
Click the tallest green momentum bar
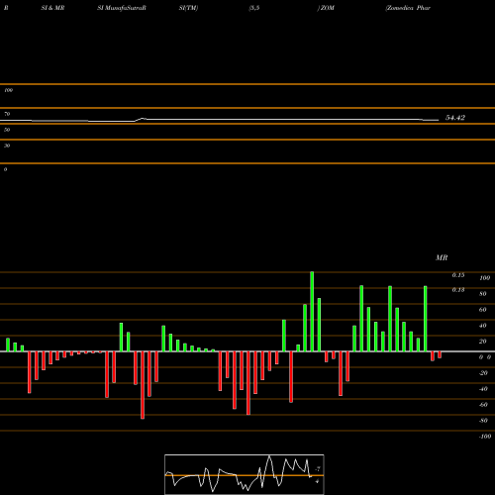pyautogui.click(x=312, y=312)
